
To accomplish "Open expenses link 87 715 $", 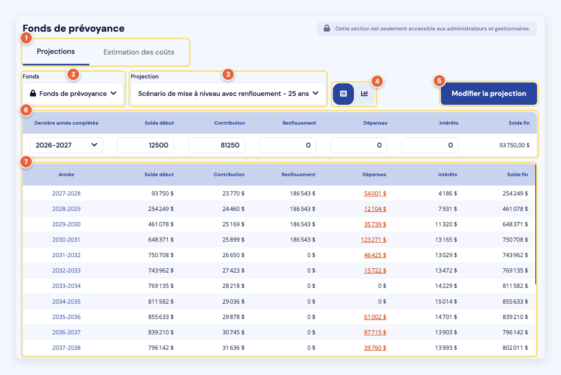I will click(375, 332).
